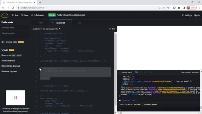This screenshot has height=114, width=202.
Task: Click the Console (beta) label
Action: pyautogui.click(x=127, y=73)
